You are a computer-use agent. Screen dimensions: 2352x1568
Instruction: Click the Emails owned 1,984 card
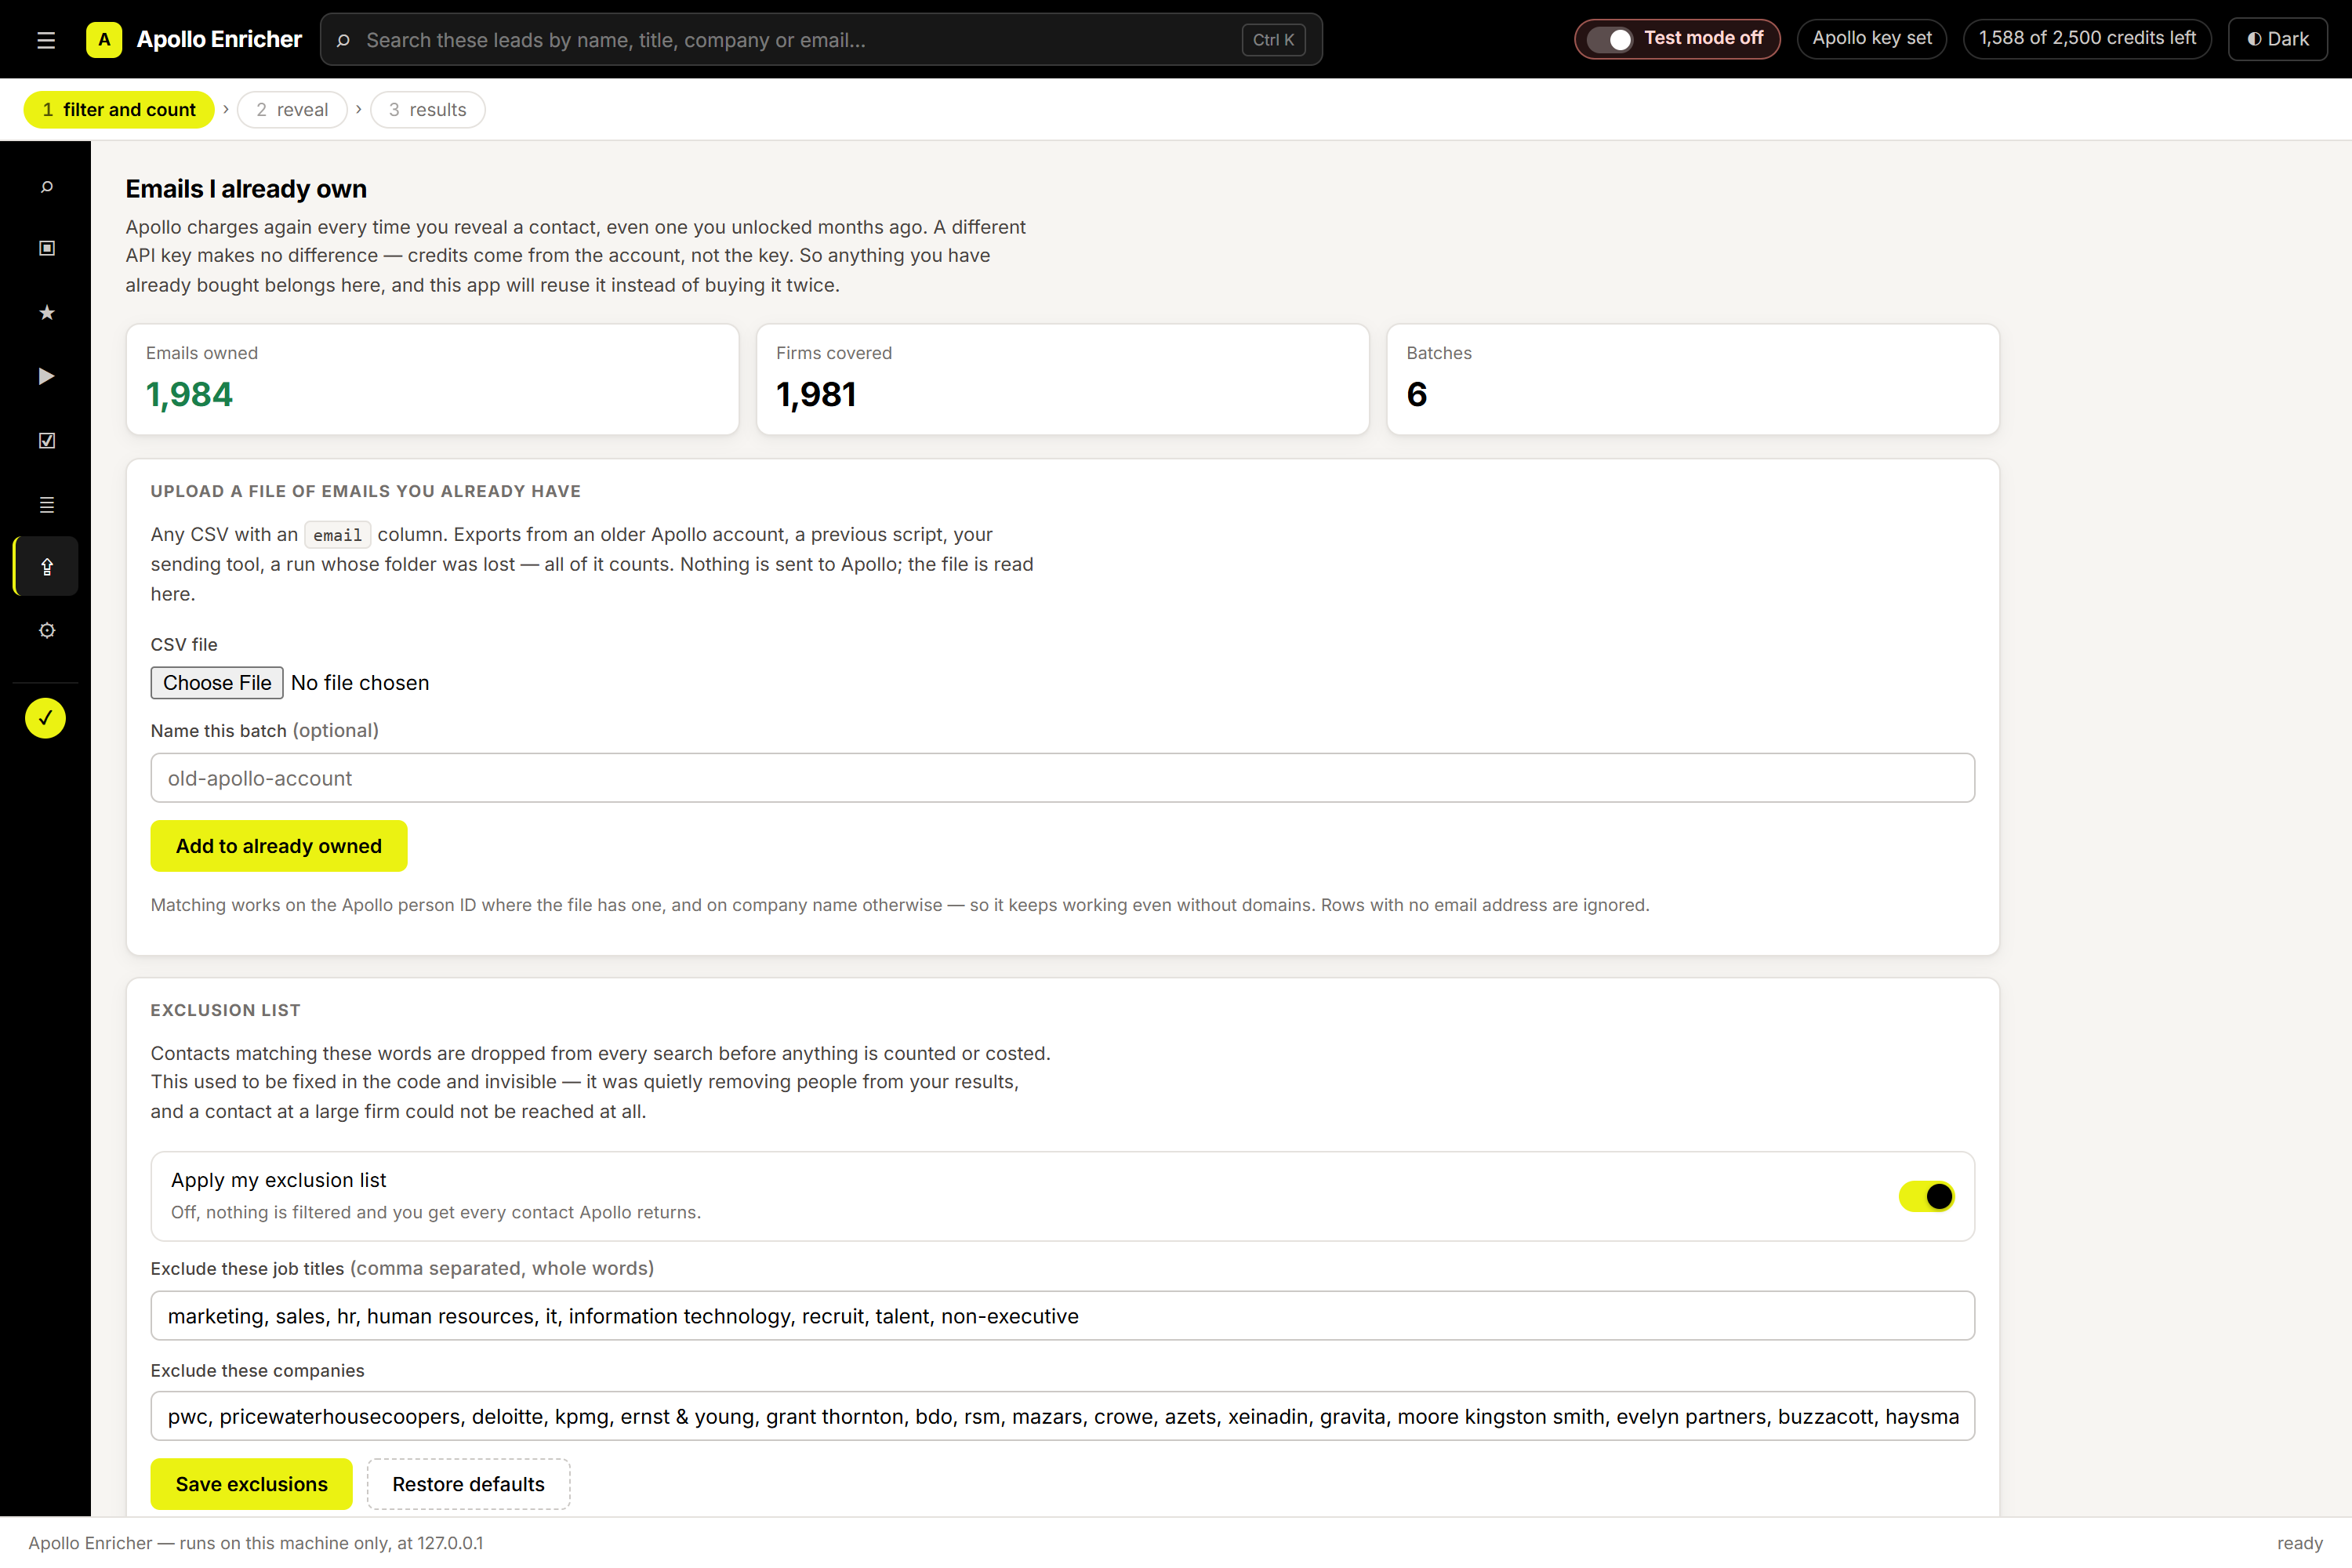pos(432,380)
